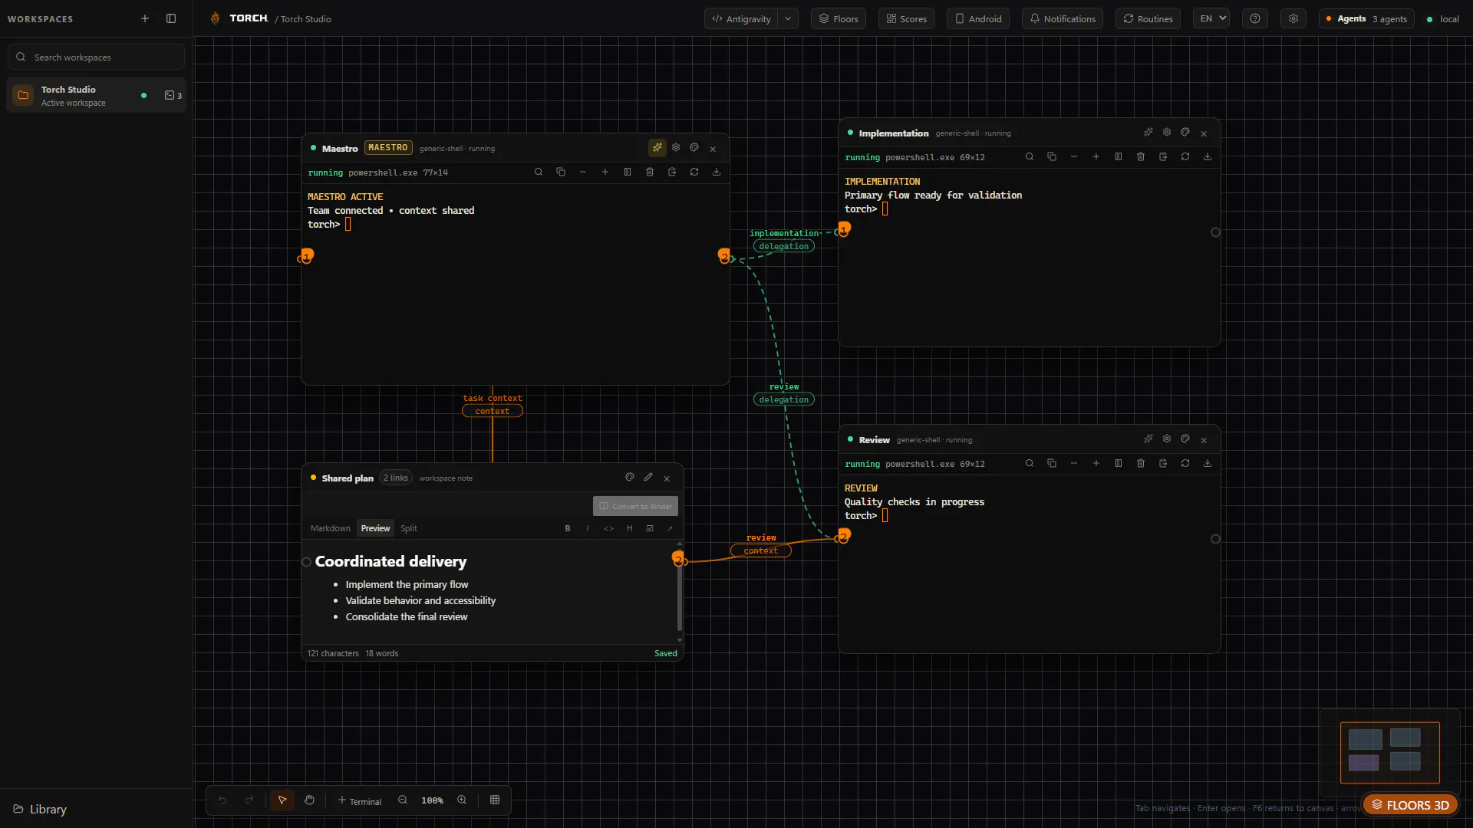Open the Routines menu
This screenshot has width=1473, height=828.
[1148, 18]
